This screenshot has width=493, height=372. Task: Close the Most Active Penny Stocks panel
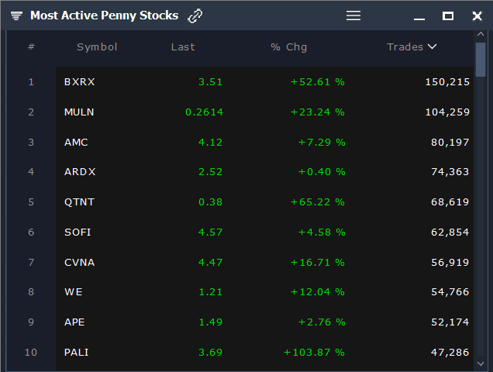(477, 15)
